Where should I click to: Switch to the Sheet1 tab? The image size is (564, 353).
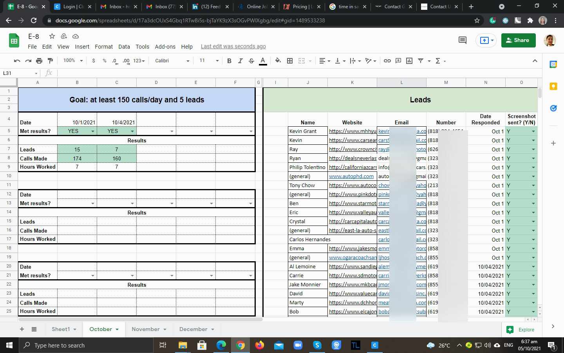click(63, 329)
